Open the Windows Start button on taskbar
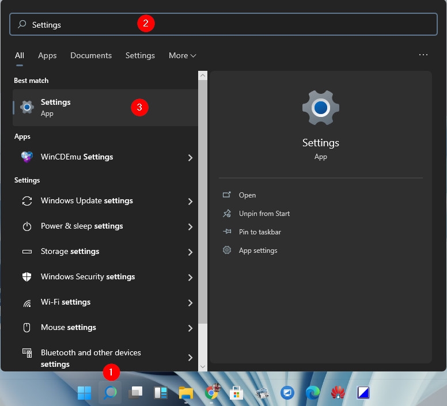 [84, 393]
